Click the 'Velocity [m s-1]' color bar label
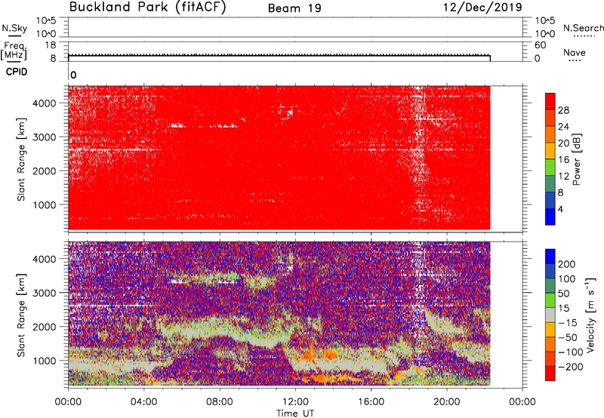604x418 pixels. pyautogui.click(x=590, y=315)
